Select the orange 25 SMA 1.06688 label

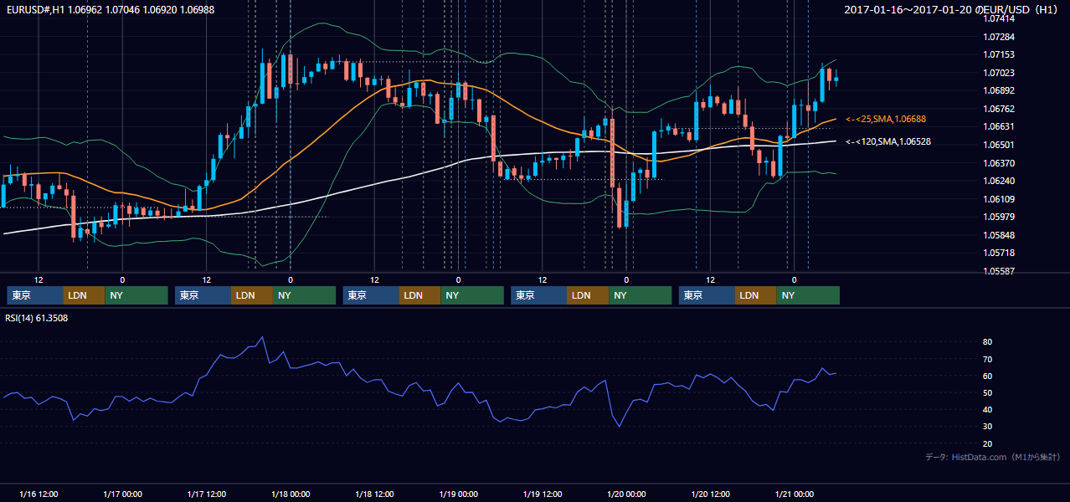point(886,120)
